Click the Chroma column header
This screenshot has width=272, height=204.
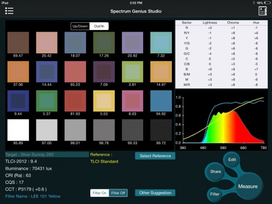click(233, 22)
